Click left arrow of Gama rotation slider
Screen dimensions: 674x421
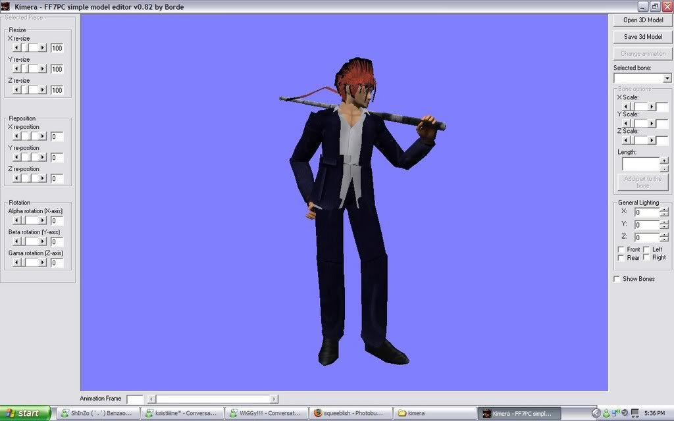click(x=16, y=262)
